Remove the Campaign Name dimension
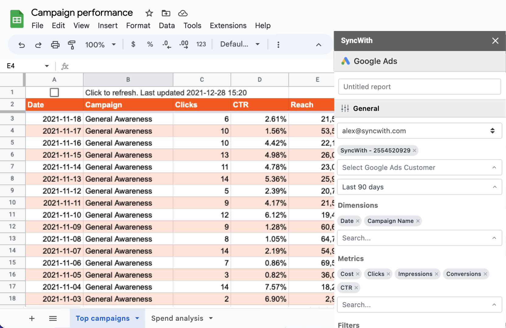This screenshot has width=506, height=328. click(418, 221)
